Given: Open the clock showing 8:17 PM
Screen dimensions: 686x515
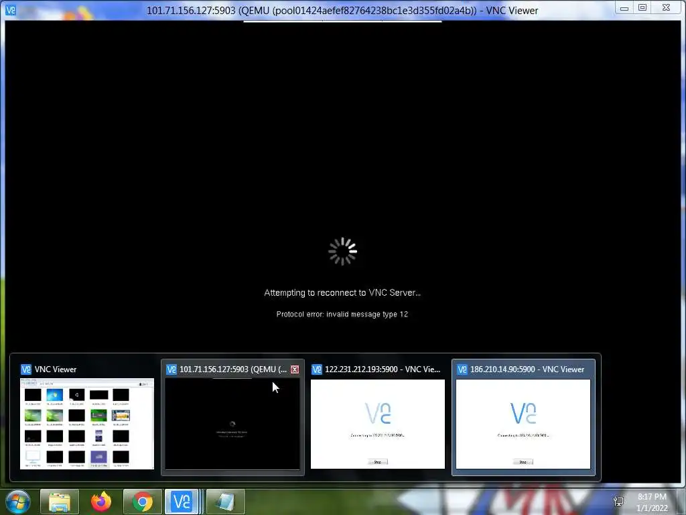Looking at the screenshot, I should coord(652,497).
